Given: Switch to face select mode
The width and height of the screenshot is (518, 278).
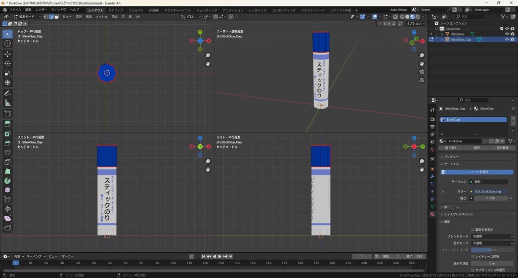Looking at the screenshot, I should (56, 17).
